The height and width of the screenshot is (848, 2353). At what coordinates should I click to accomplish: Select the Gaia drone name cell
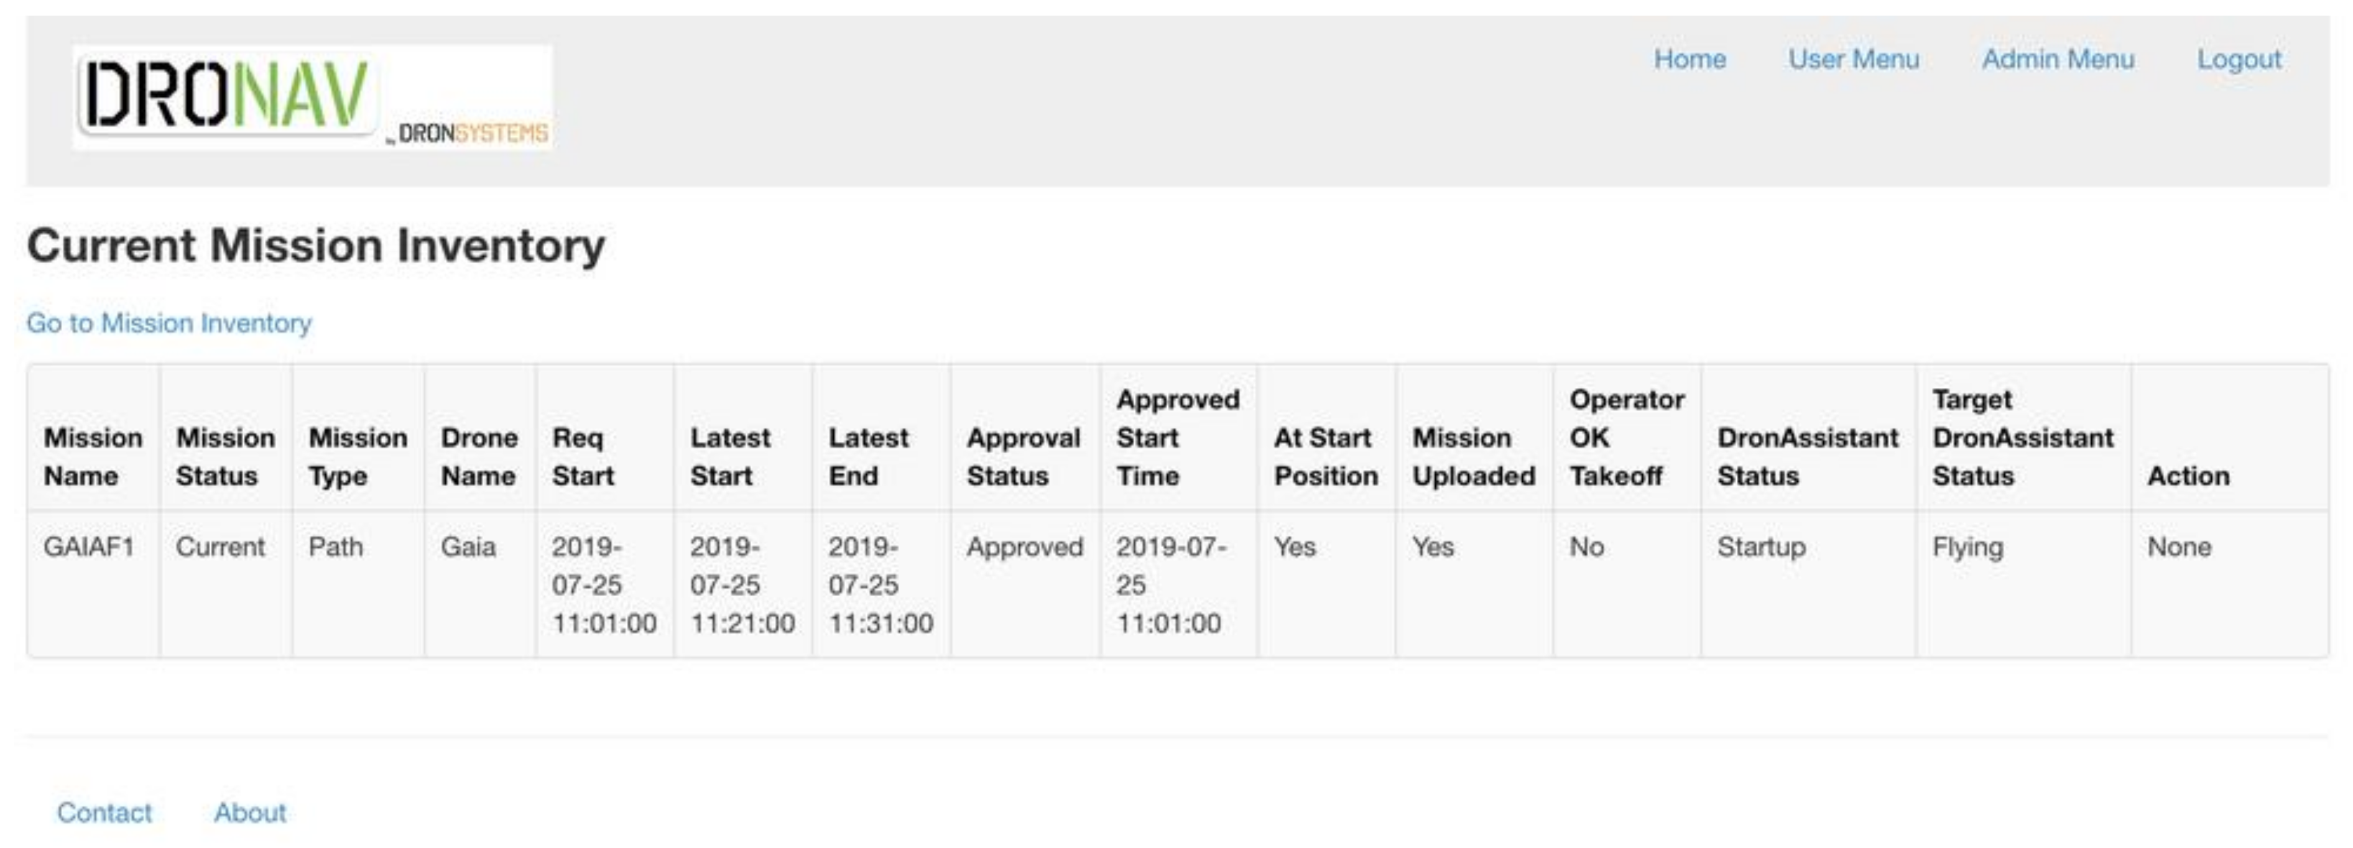468,546
